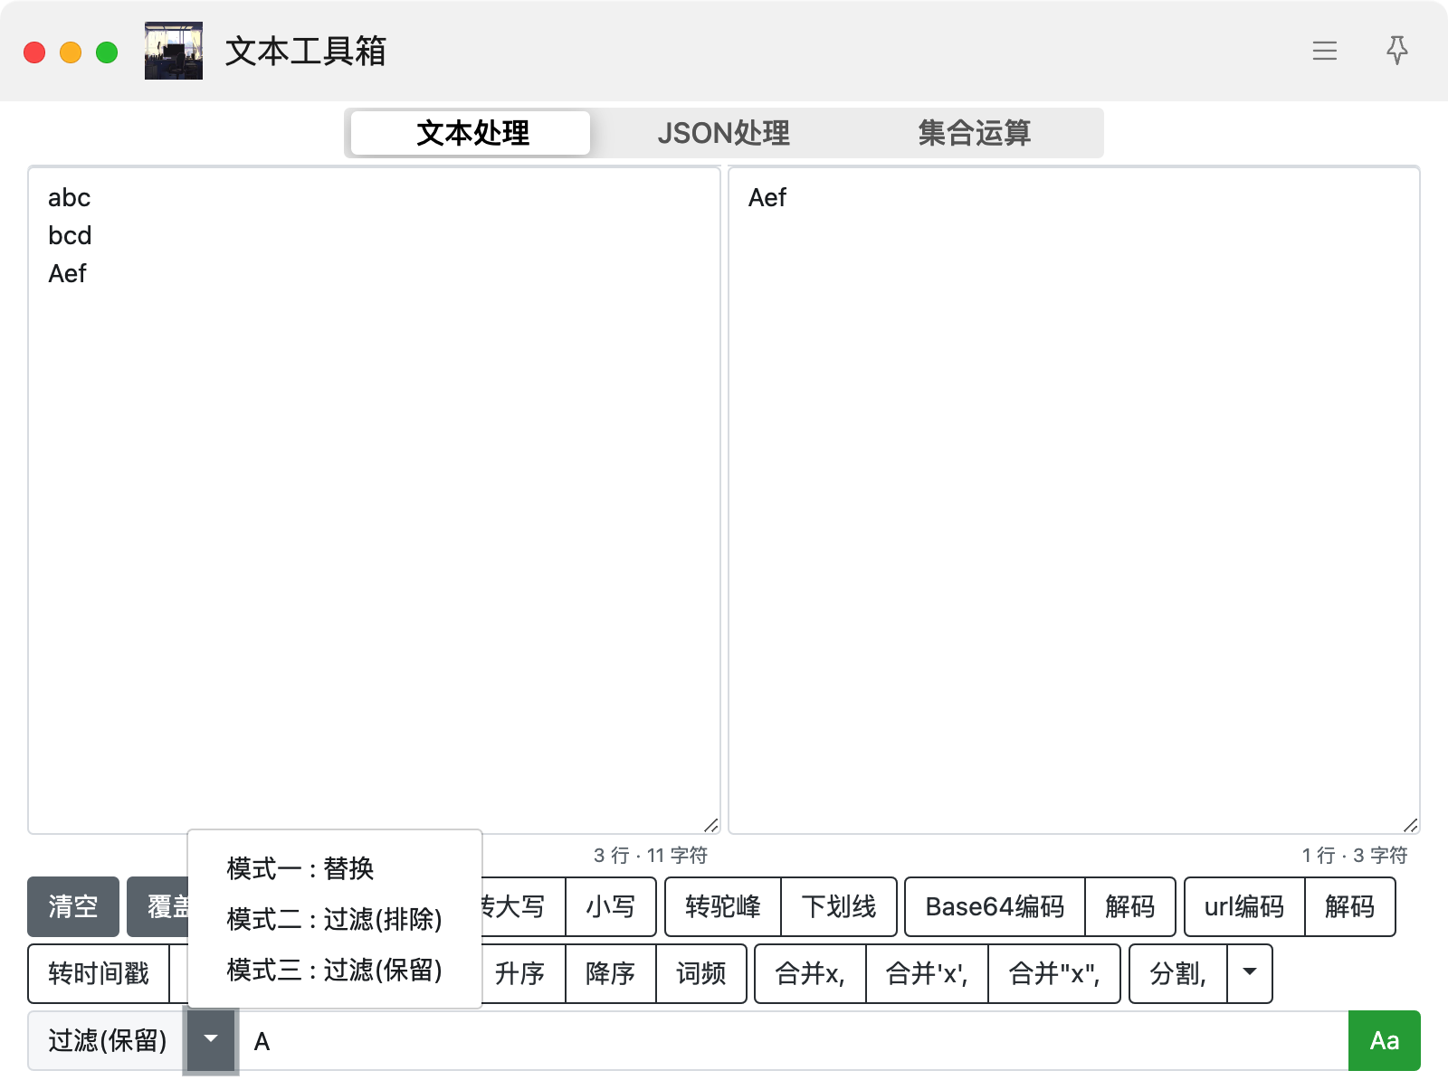Viewport: 1448px width, 1080px height.
Task: Pick 模式三:过滤(保留) menu item
Action: 334,970
